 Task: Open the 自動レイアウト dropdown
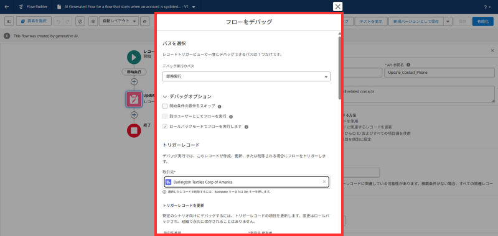[119, 21]
